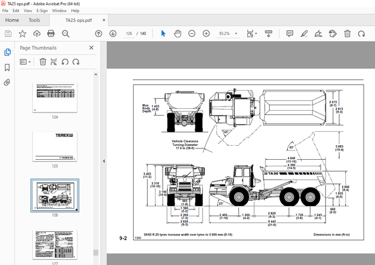Add a comment with sticky note icon
The image size is (375, 265).
coord(290,34)
